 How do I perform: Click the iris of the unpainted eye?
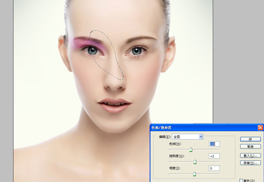click(x=136, y=51)
